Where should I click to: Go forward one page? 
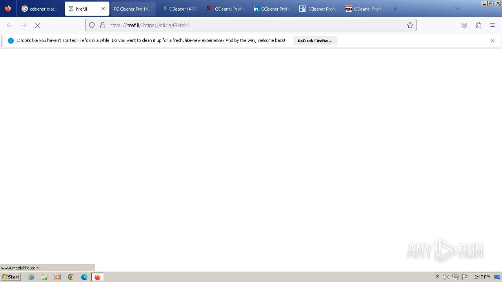[x=24, y=25]
